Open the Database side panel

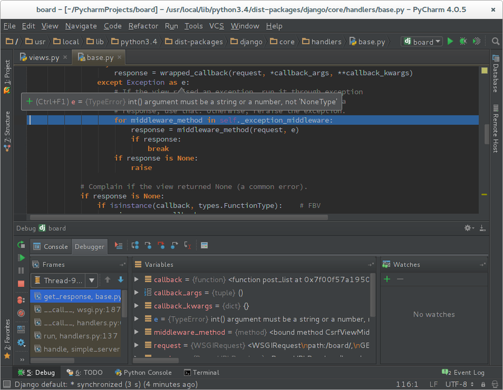pos(496,74)
